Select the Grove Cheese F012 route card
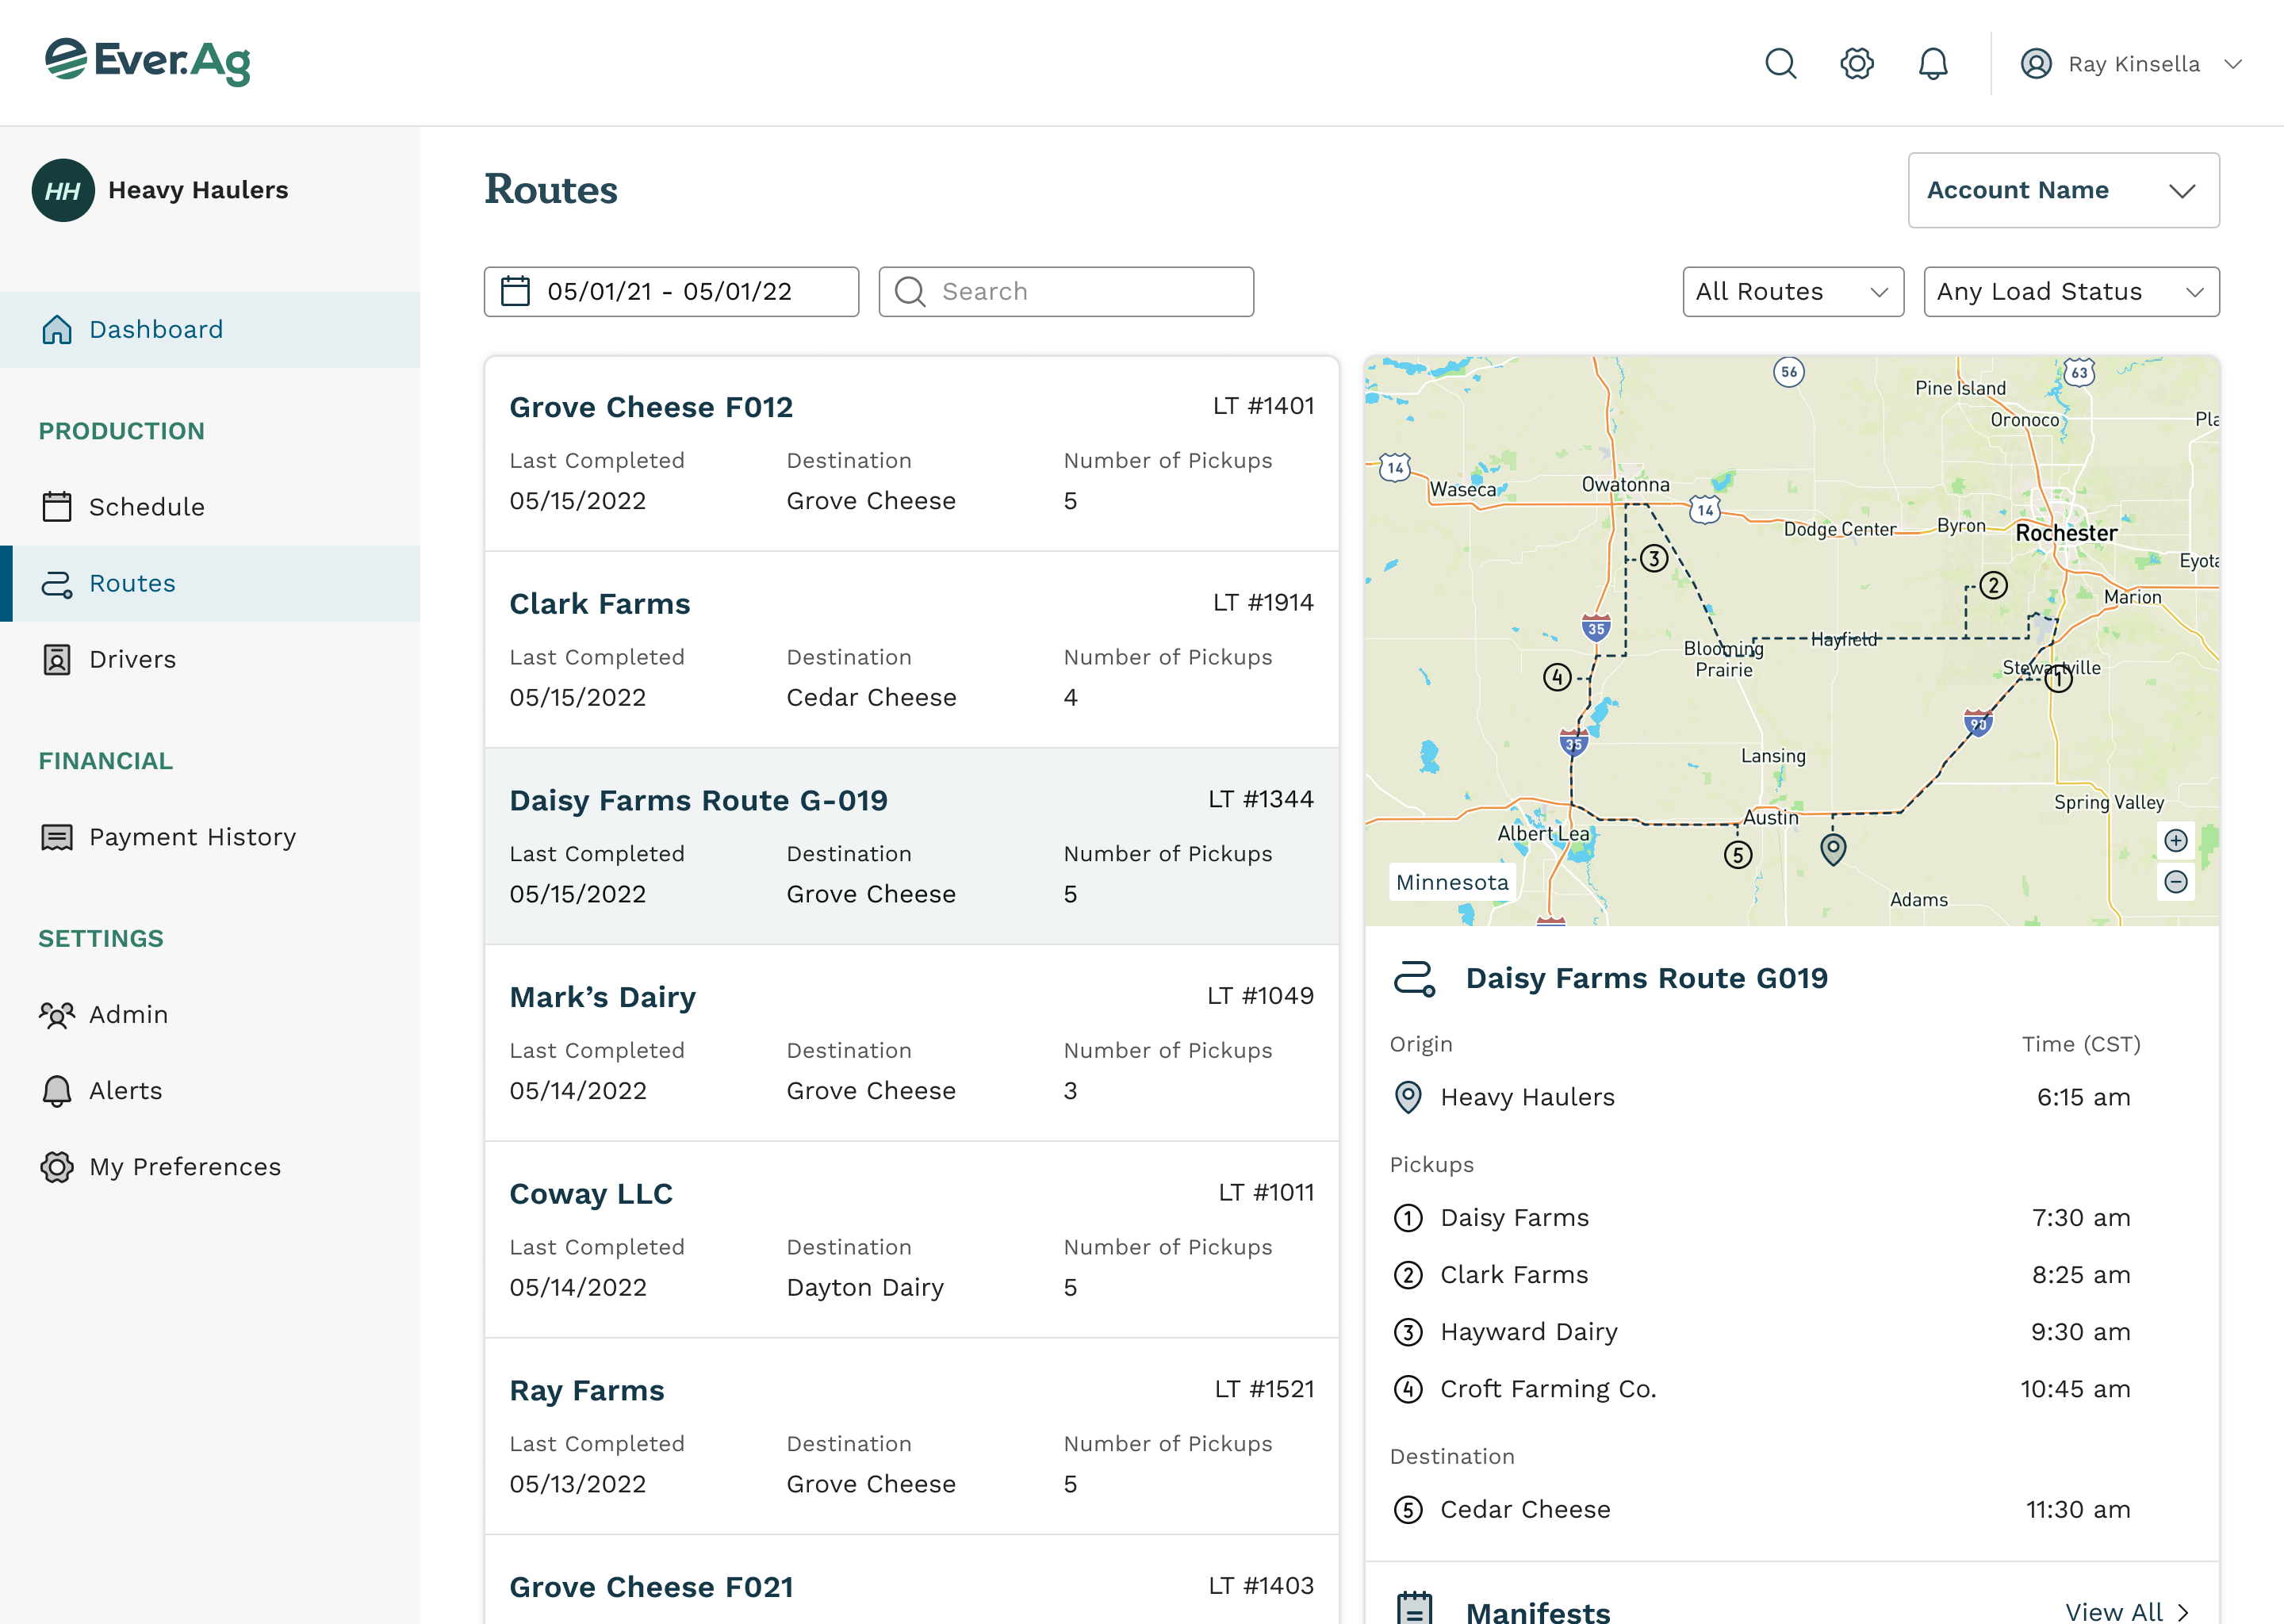This screenshot has height=1624, width=2284. pyautogui.click(x=911, y=453)
